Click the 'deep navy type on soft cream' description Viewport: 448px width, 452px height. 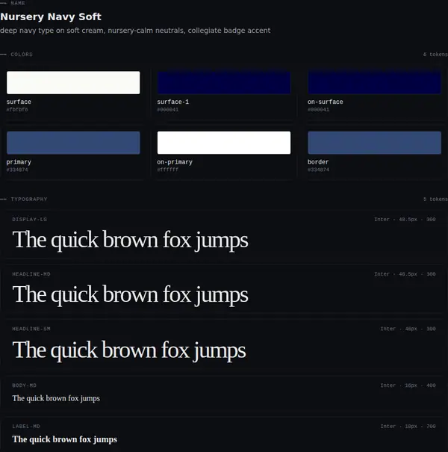point(135,31)
